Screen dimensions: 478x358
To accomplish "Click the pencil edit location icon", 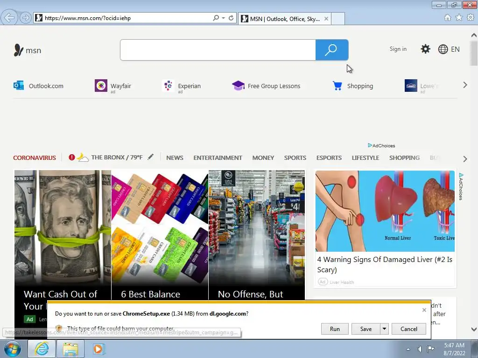I will click(150, 157).
